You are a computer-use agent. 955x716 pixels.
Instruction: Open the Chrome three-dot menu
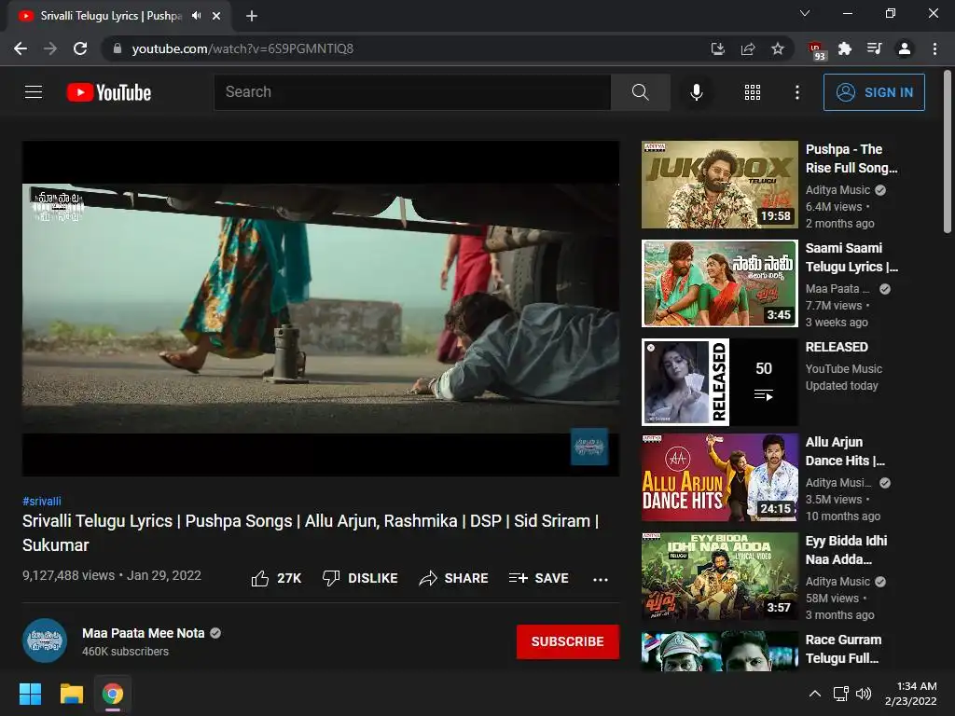(934, 48)
